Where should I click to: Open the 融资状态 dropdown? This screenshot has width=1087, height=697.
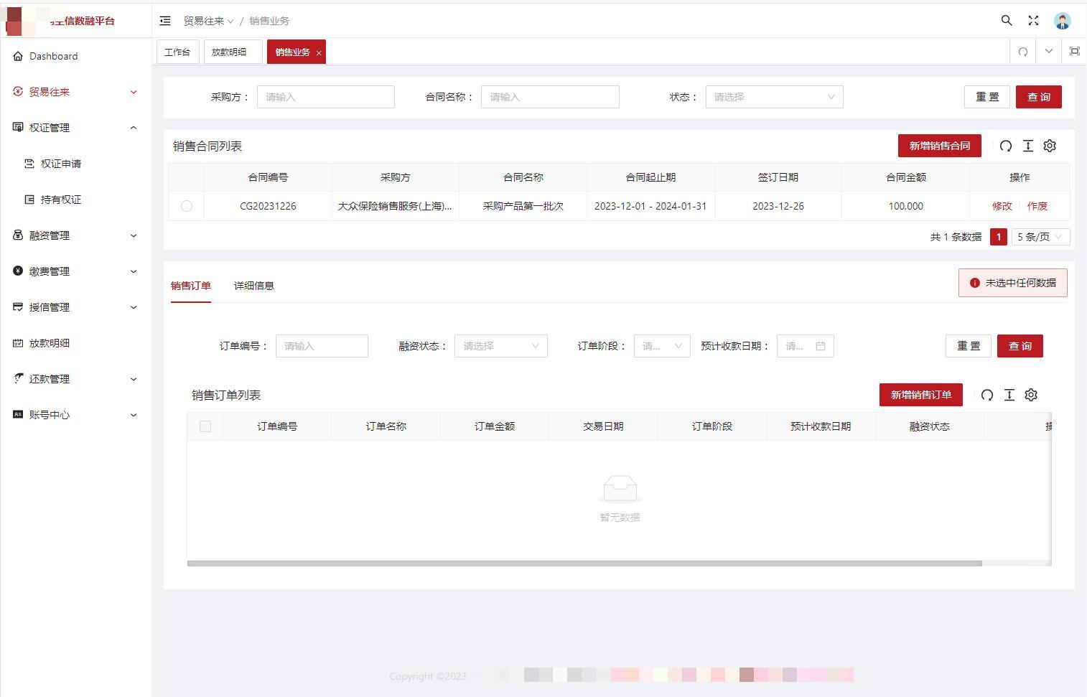(500, 346)
